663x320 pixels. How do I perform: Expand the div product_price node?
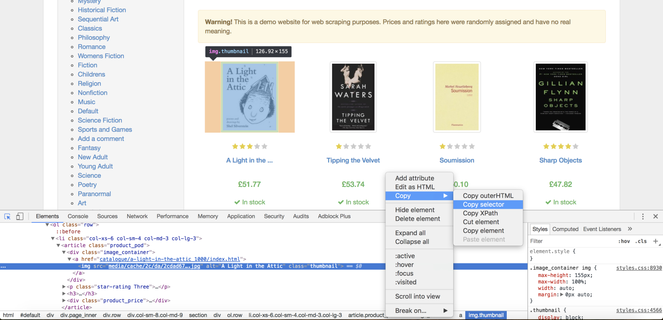[64, 301]
